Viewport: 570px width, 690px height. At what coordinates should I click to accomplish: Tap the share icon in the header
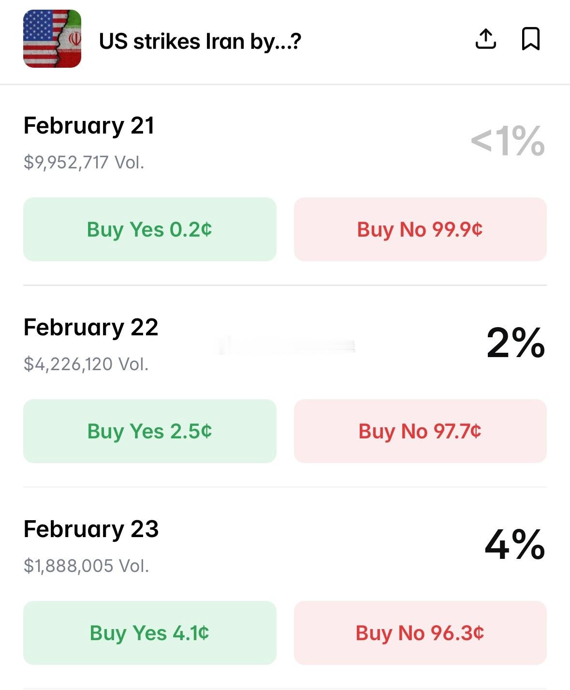pyautogui.click(x=485, y=39)
